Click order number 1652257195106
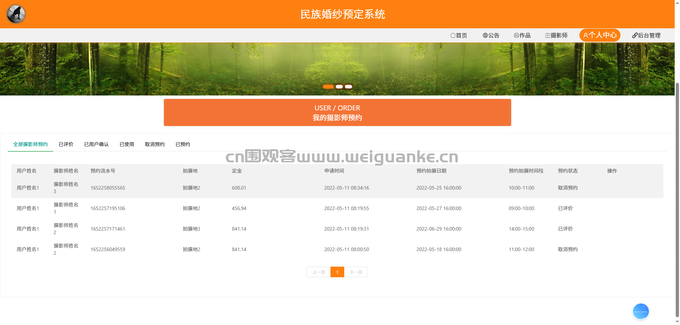680x325 pixels. pos(108,208)
